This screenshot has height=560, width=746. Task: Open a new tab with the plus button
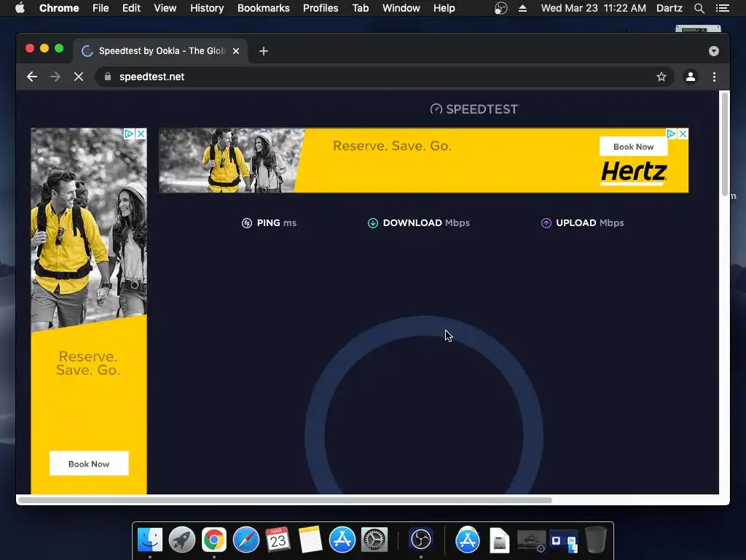[x=264, y=51]
